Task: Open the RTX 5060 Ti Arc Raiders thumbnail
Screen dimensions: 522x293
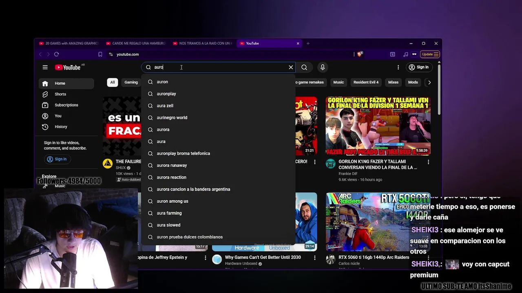Action: [x=378, y=222]
